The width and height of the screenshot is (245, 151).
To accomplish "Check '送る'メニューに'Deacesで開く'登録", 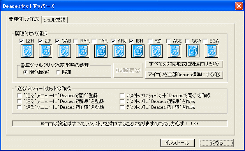I will click(19, 96).
